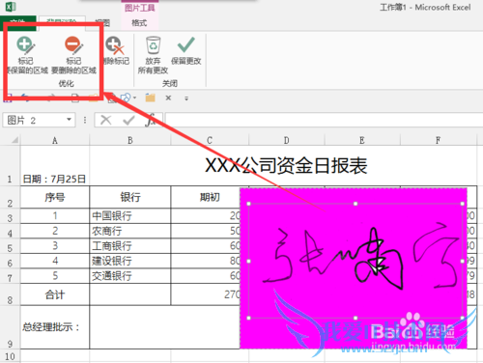Click the formula bar enter checkmark icon
483x363 pixels.
[128, 121]
